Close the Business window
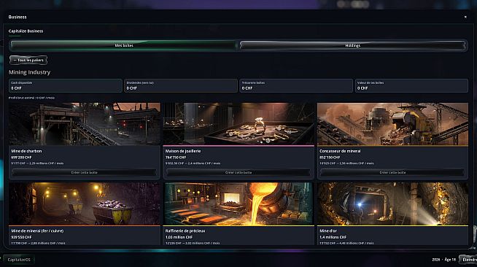This screenshot has height=267, width=477. [465, 17]
